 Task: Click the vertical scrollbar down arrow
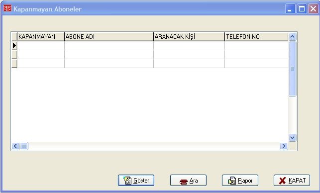pyautogui.click(x=292, y=137)
